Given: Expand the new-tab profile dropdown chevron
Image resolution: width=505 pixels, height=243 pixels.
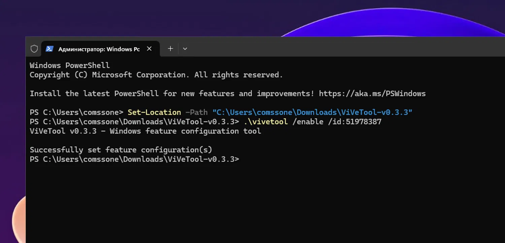Looking at the screenshot, I should (185, 49).
